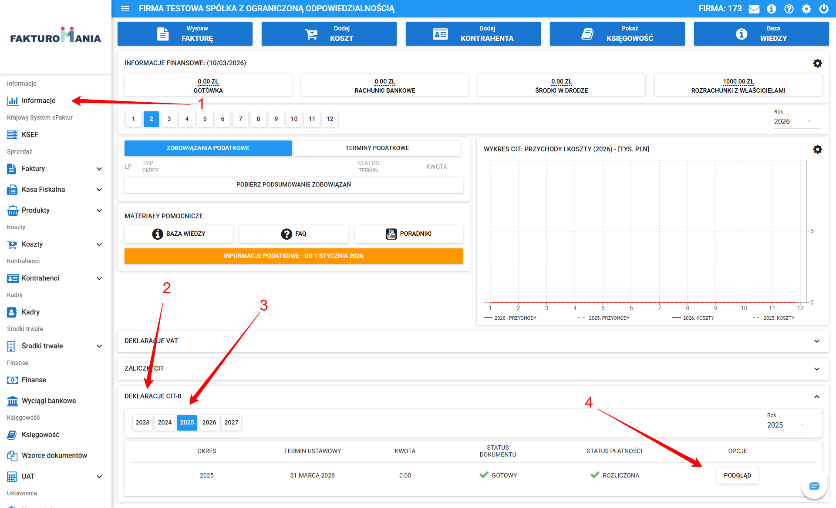Open the chat bubble widget
836x508 pixels.
pyautogui.click(x=814, y=486)
